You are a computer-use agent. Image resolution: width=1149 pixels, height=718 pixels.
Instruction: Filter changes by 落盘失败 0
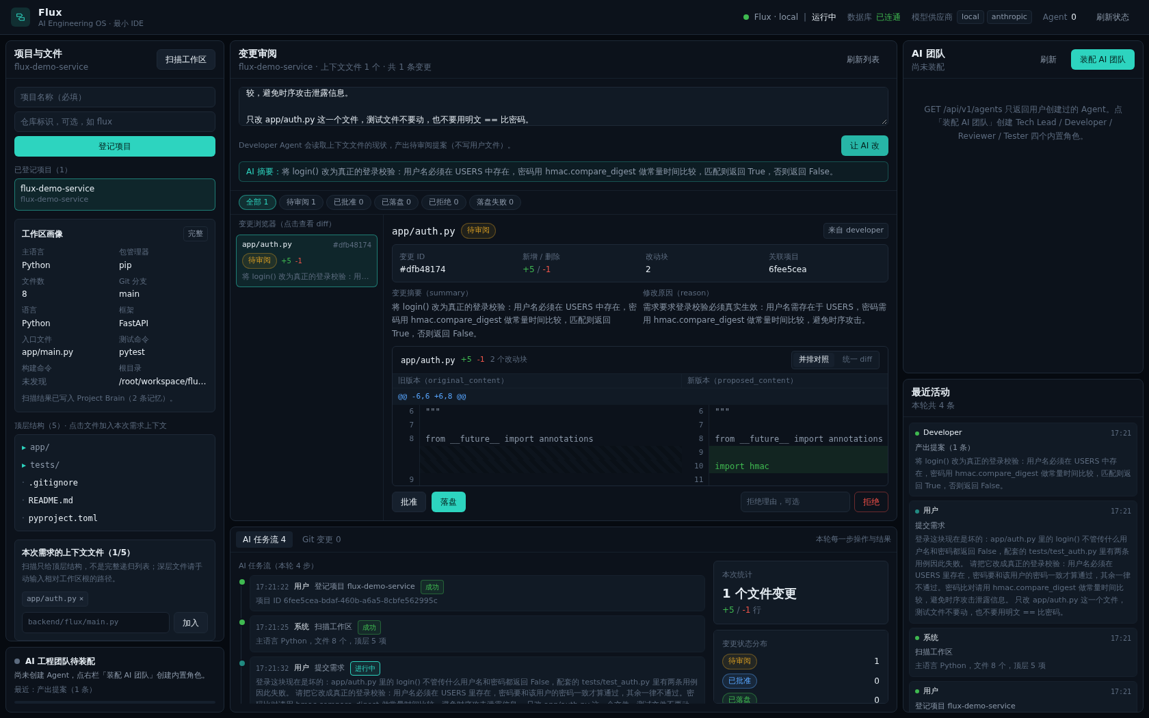[495, 202]
